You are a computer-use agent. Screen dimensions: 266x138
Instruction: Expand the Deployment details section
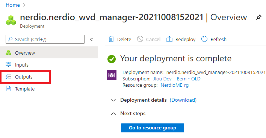pyautogui.click(x=113, y=100)
